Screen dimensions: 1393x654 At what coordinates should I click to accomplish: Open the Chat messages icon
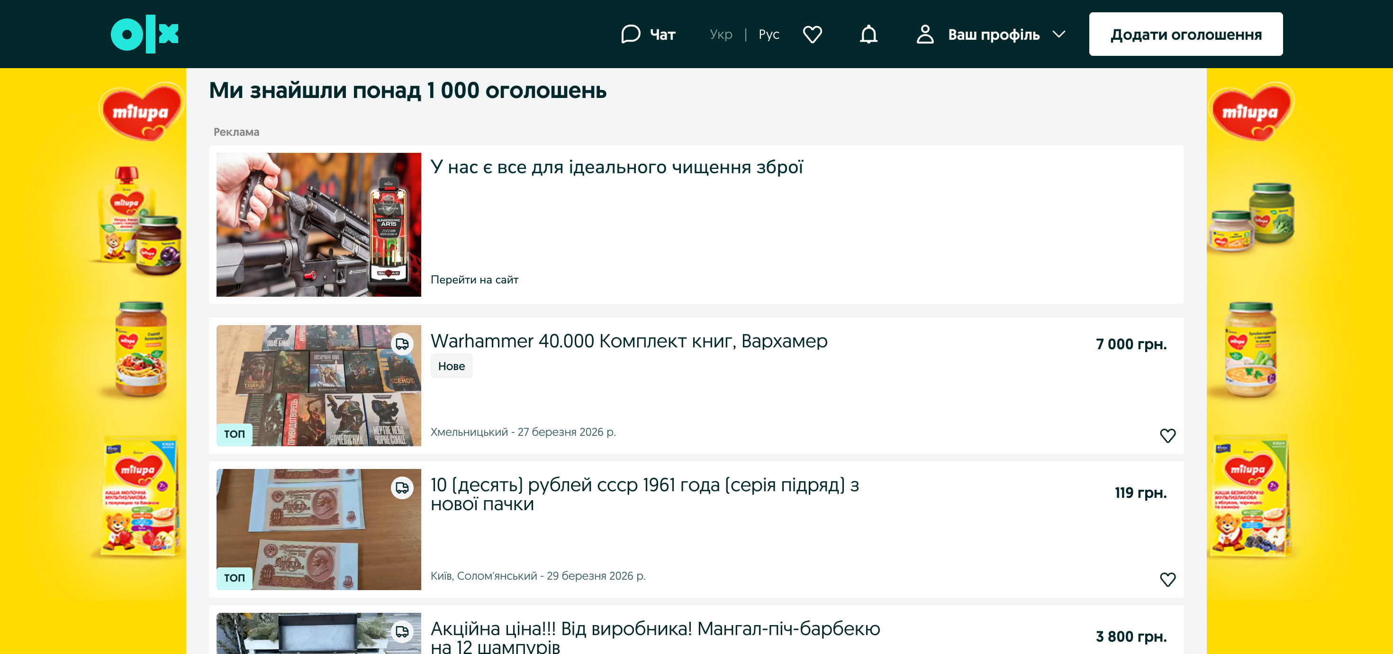point(631,34)
